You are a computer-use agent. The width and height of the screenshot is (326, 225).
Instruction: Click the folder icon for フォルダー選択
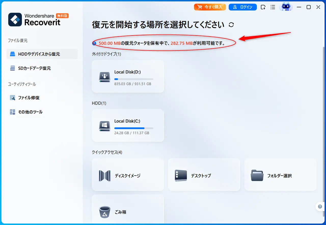pos(257,175)
